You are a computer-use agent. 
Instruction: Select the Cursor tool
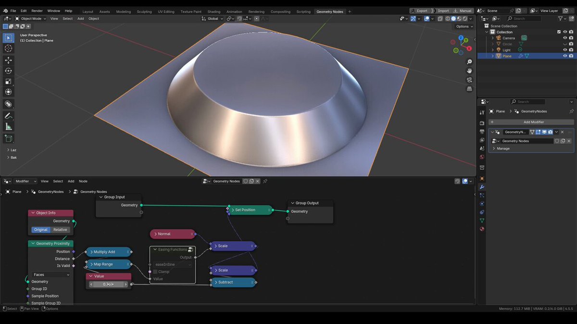tap(8, 48)
